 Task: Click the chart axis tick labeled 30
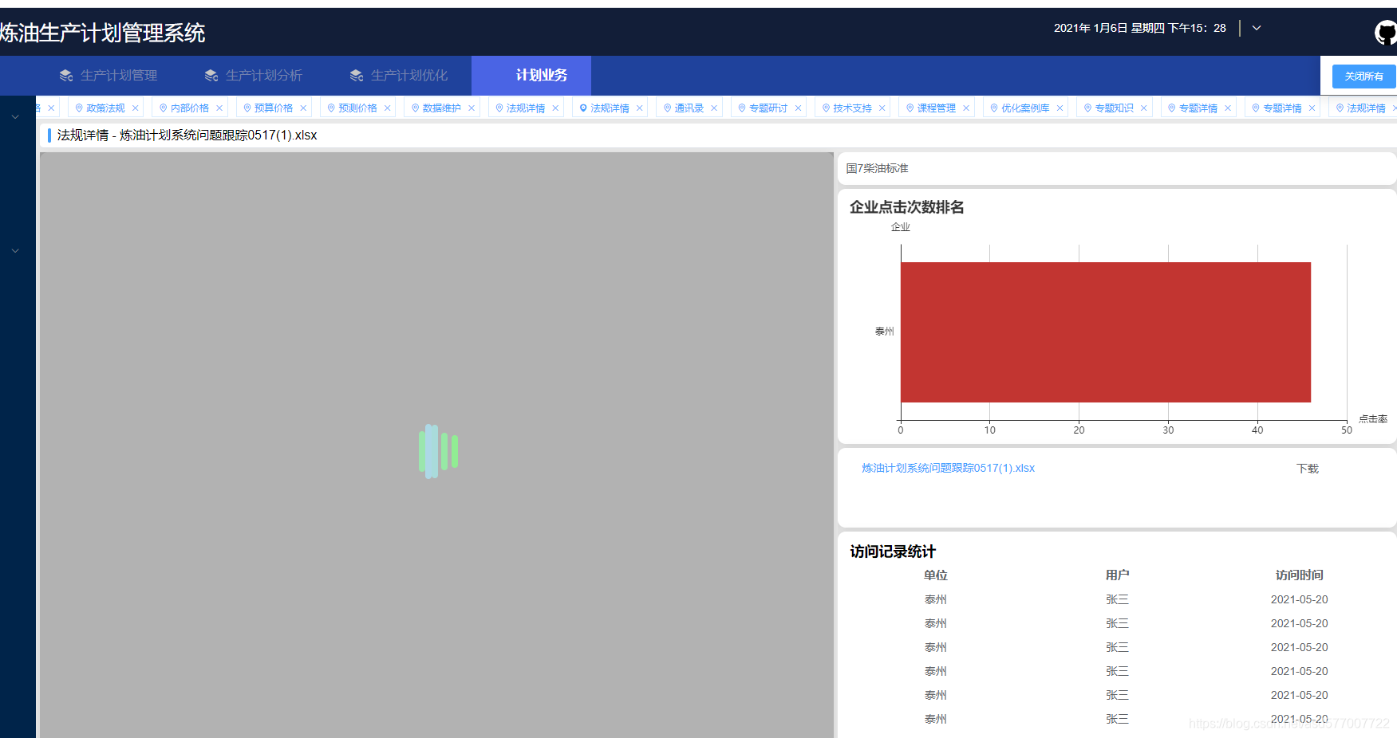(1168, 430)
